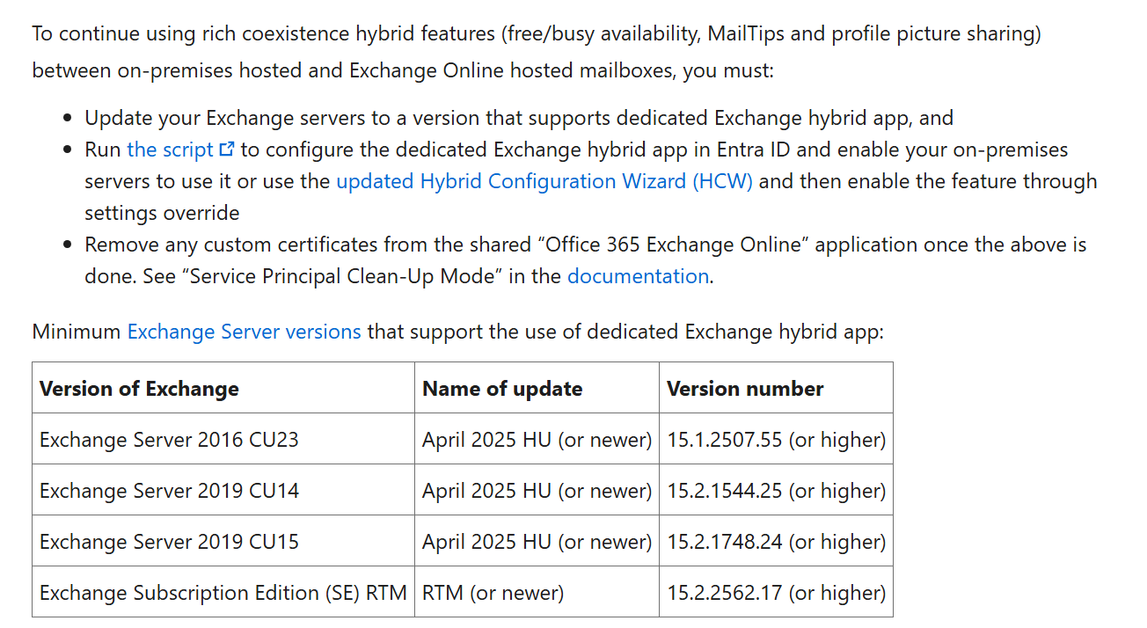Viewport: 1147px width, 628px height.
Task: Select cell Exchange Subscription Edition (SE) RTM
Action: click(223, 592)
